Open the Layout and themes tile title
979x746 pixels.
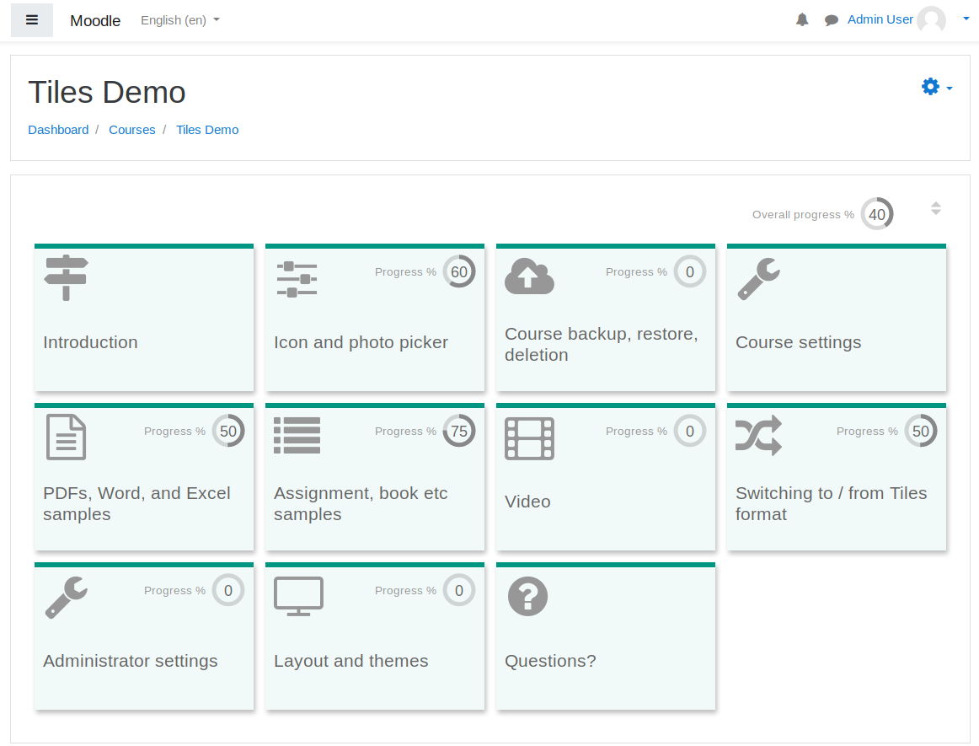(350, 661)
